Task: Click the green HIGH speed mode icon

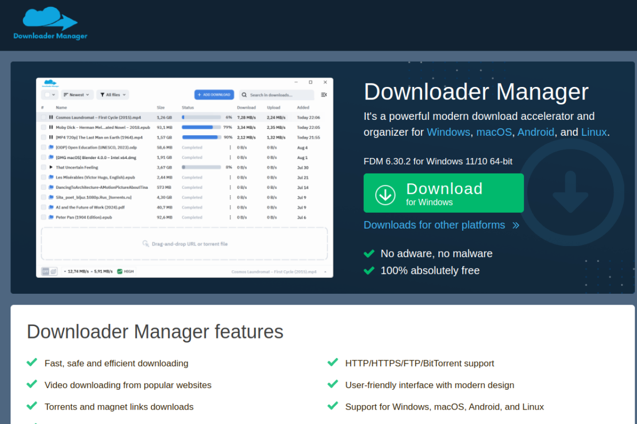Action: pos(119,271)
